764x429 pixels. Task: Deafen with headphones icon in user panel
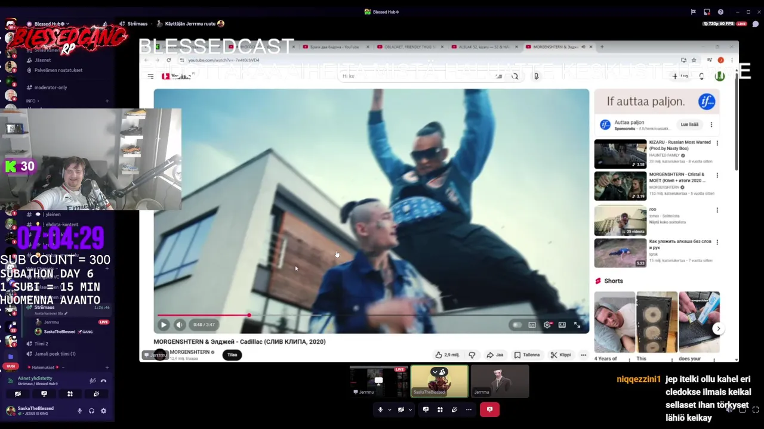[x=91, y=411]
